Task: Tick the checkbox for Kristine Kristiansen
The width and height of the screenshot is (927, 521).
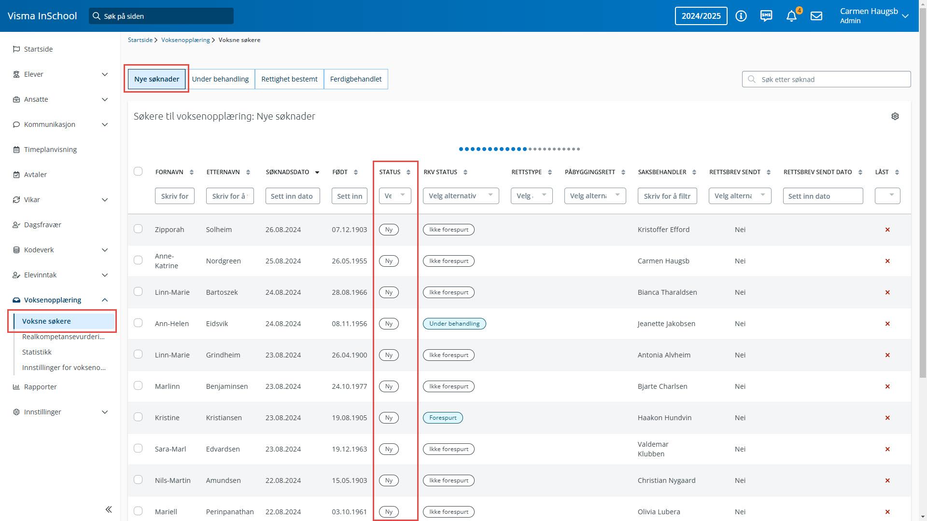Action: pos(138,417)
